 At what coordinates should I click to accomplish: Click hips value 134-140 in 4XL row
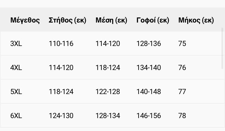[x=149, y=68]
